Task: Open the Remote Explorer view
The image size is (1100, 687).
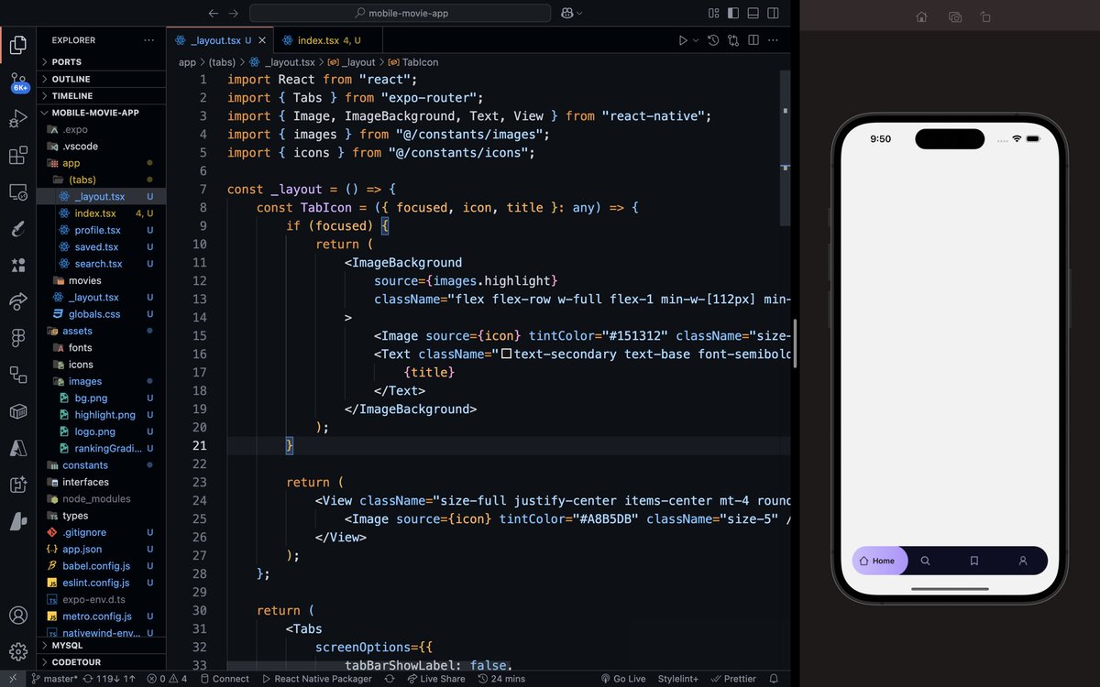Action: coord(17,191)
